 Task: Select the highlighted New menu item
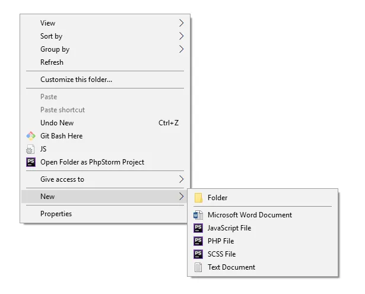[x=47, y=197]
